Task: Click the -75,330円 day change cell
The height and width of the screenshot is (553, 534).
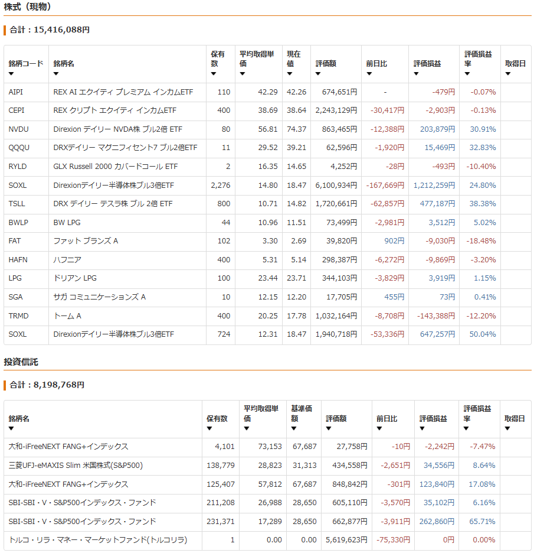Action: coord(393,540)
